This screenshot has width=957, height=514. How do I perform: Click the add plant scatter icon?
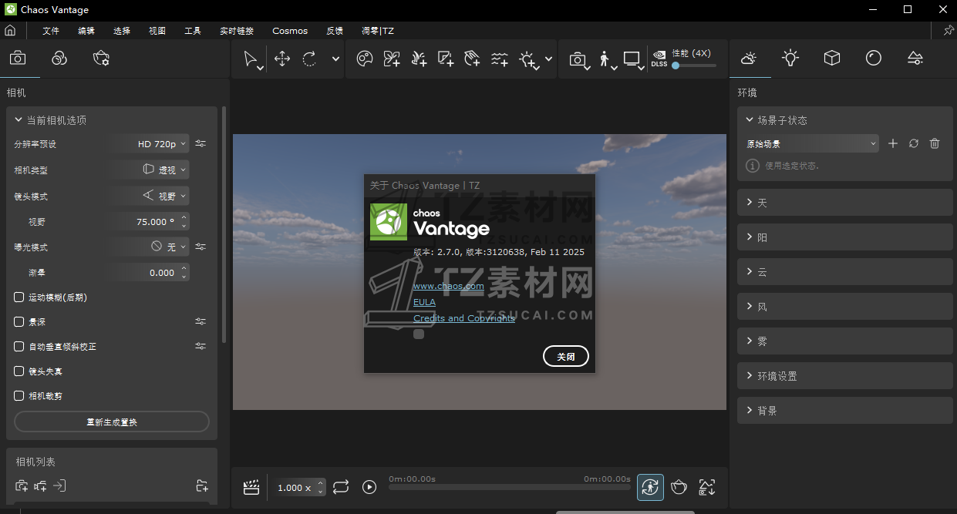pos(392,59)
